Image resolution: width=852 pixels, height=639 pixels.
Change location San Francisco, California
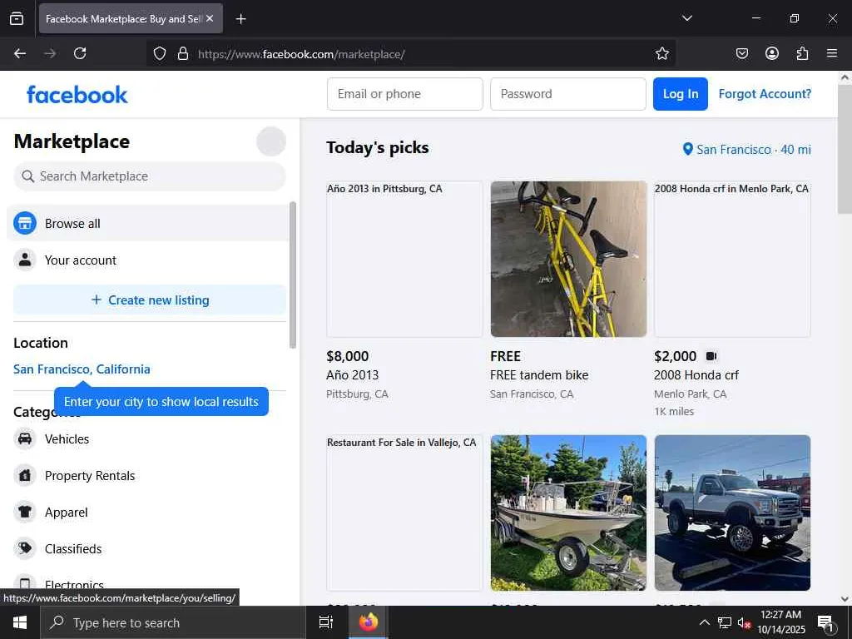(82, 369)
